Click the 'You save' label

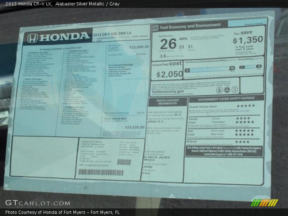tap(243, 33)
